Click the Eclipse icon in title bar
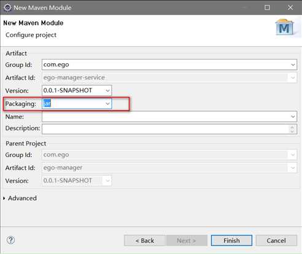The width and height of the screenshot is (302, 254). coord(7,7)
